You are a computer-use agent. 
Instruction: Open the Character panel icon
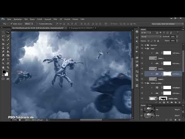point(137,37)
